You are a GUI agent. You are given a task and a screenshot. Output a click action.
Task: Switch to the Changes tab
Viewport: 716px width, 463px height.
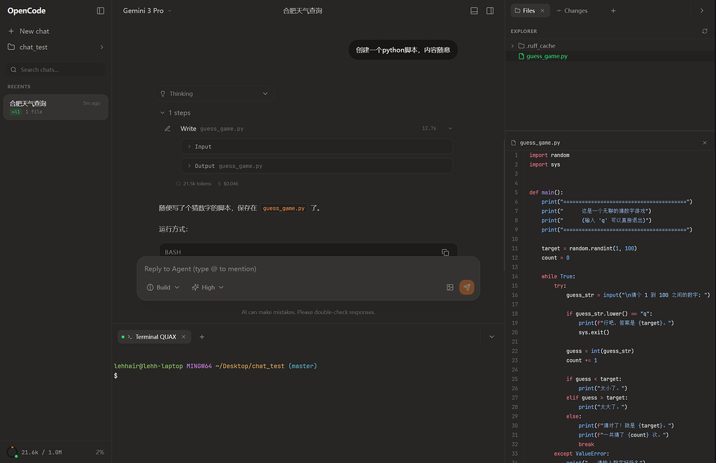[x=572, y=10]
